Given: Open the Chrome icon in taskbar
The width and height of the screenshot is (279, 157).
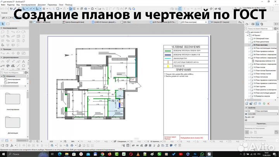Looking at the screenshot, I should 102,154.
